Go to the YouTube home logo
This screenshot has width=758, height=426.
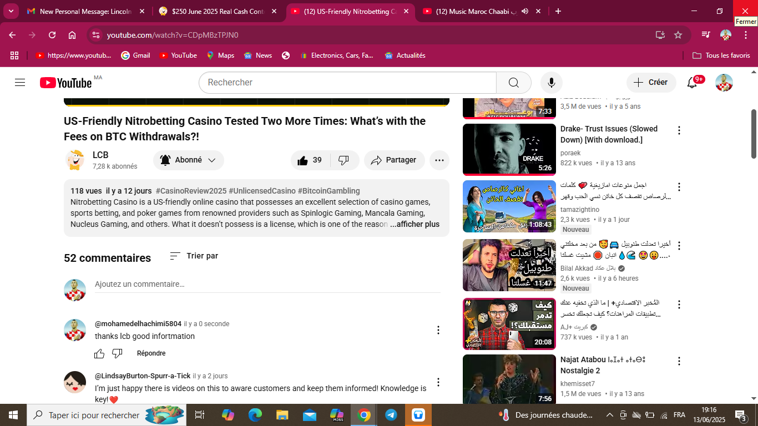click(x=66, y=83)
